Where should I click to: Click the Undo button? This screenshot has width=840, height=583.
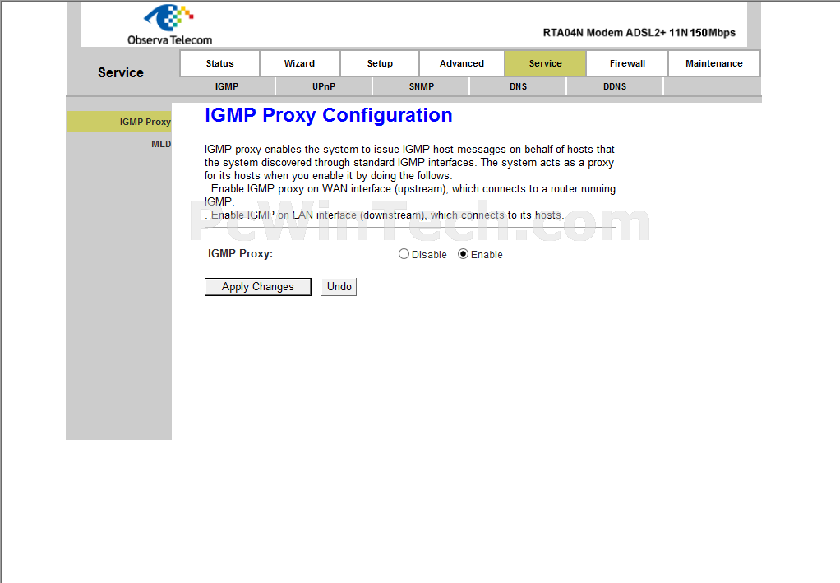coord(339,287)
